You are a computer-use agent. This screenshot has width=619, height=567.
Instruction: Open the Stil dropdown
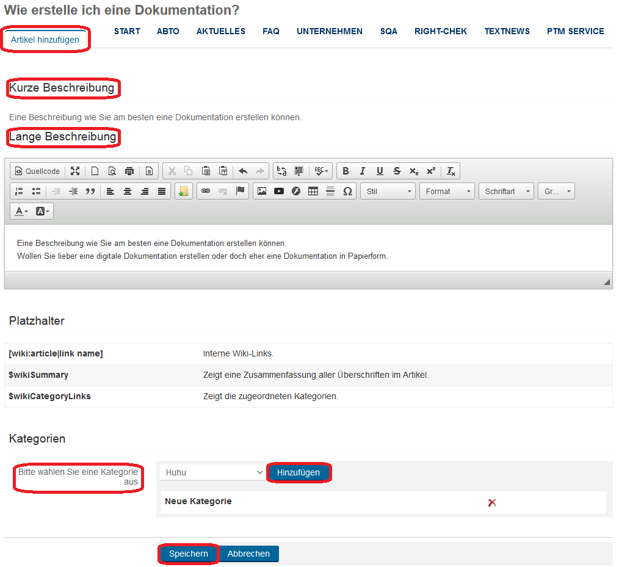coord(389,191)
